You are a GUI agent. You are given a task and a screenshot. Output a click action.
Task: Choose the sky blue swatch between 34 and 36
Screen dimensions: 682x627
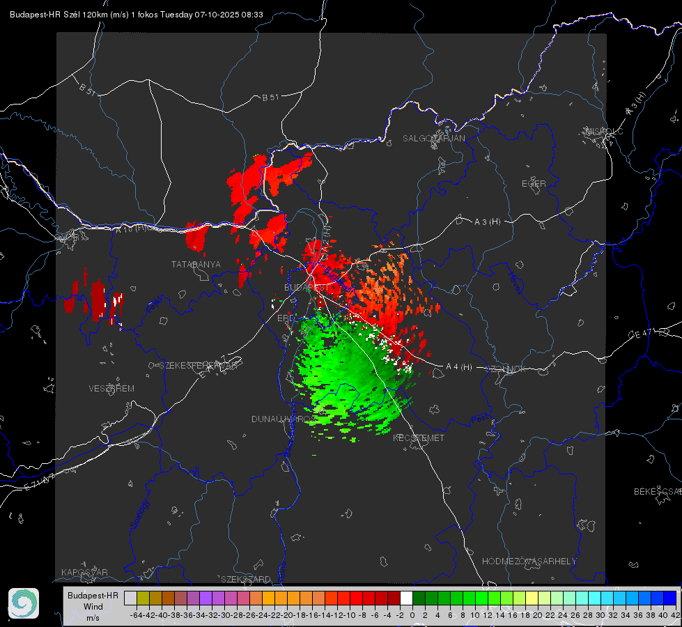632,598
